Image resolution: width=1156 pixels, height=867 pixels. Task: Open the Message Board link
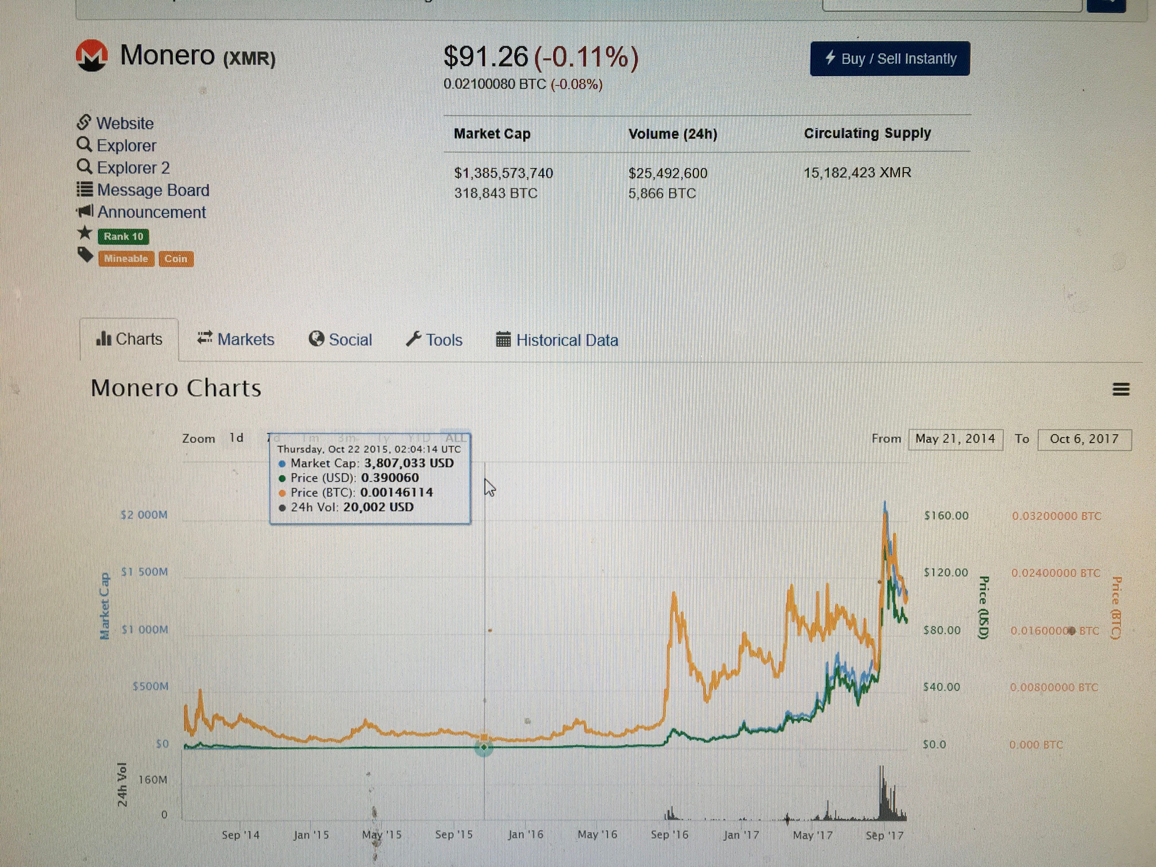coord(153,190)
